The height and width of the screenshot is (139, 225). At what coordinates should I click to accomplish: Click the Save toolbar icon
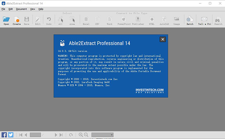(27, 19)
